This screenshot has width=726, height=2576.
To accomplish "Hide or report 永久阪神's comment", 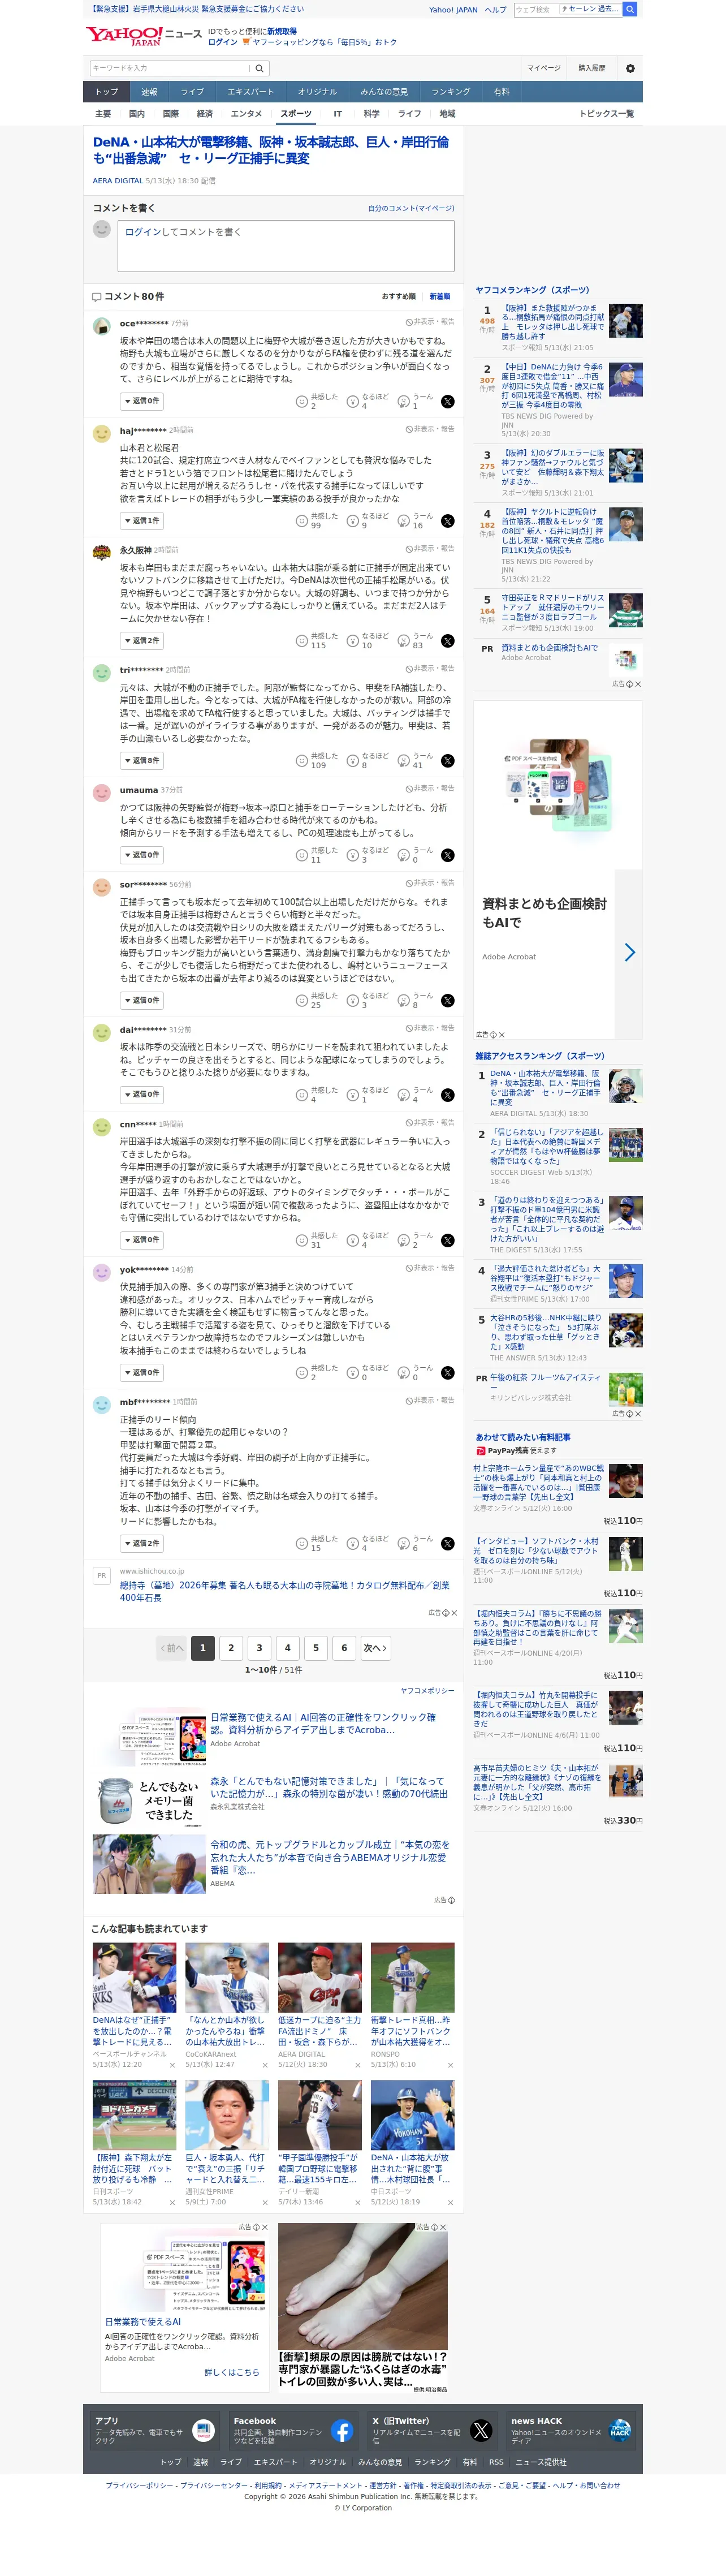I will 430,549.
